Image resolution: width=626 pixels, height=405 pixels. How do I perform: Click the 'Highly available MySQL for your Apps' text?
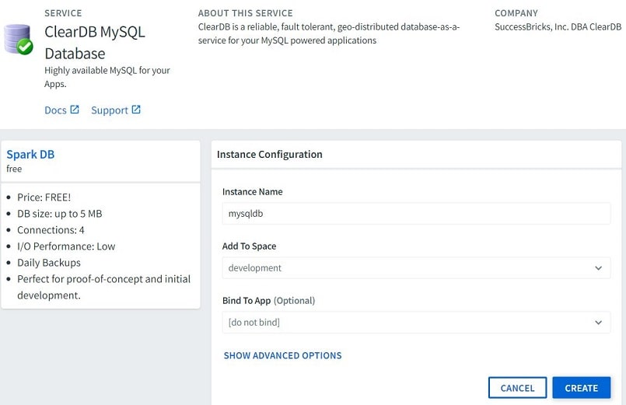pyautogui.click(x=107, y=77)
